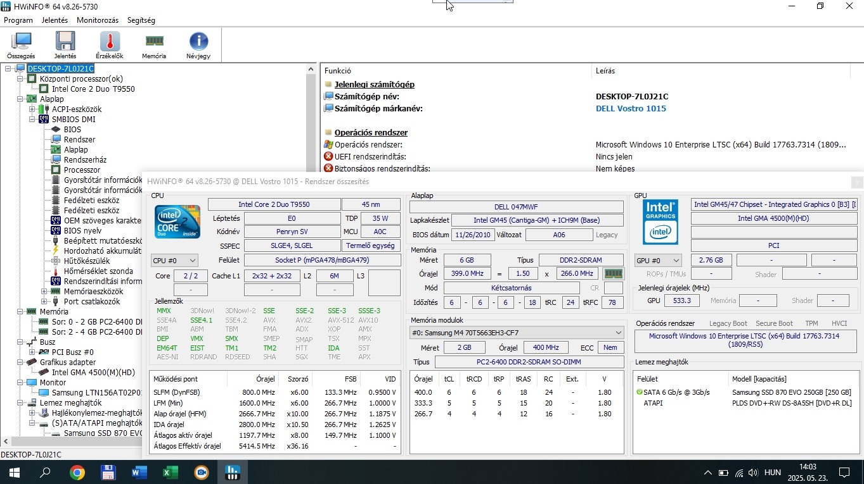Open the Érzékelők sensors thermometer icon
Viewport: 864px width, 484px height.
click(x=110, y=42)
